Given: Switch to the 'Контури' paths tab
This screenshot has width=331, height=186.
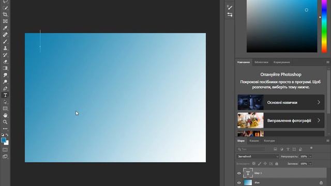Looking at the screenshot, I should [269, 141].
